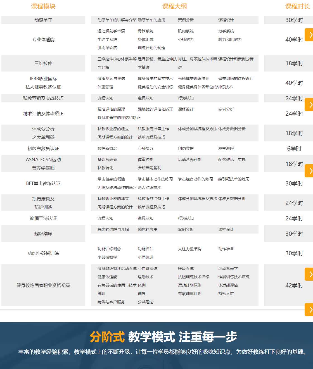Click the 课程时长 column header
313x369 pixels.
(297, 6)
